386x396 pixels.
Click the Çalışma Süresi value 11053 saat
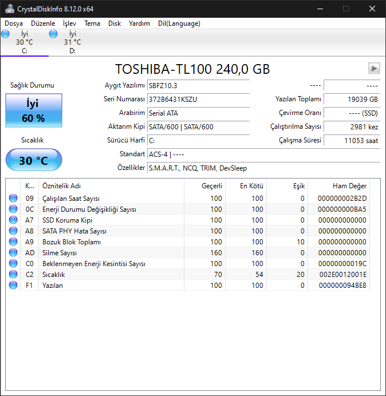point(352,140)
